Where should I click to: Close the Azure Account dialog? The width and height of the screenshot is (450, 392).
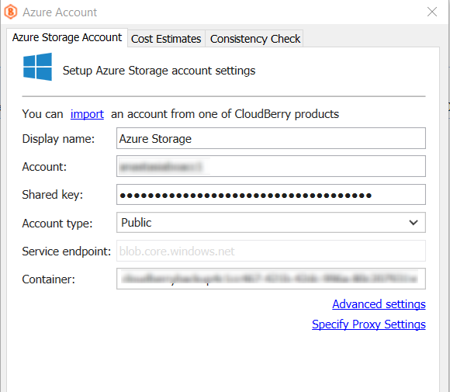click(x=432, y=12)
